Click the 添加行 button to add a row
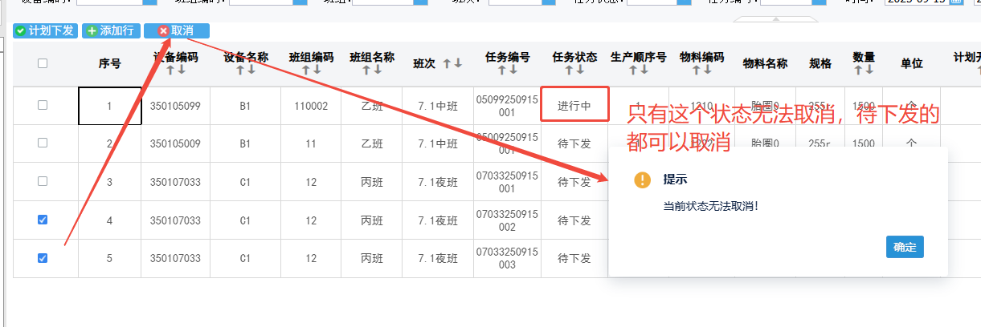This screenshot has height=327, width=981. (109, 30)
